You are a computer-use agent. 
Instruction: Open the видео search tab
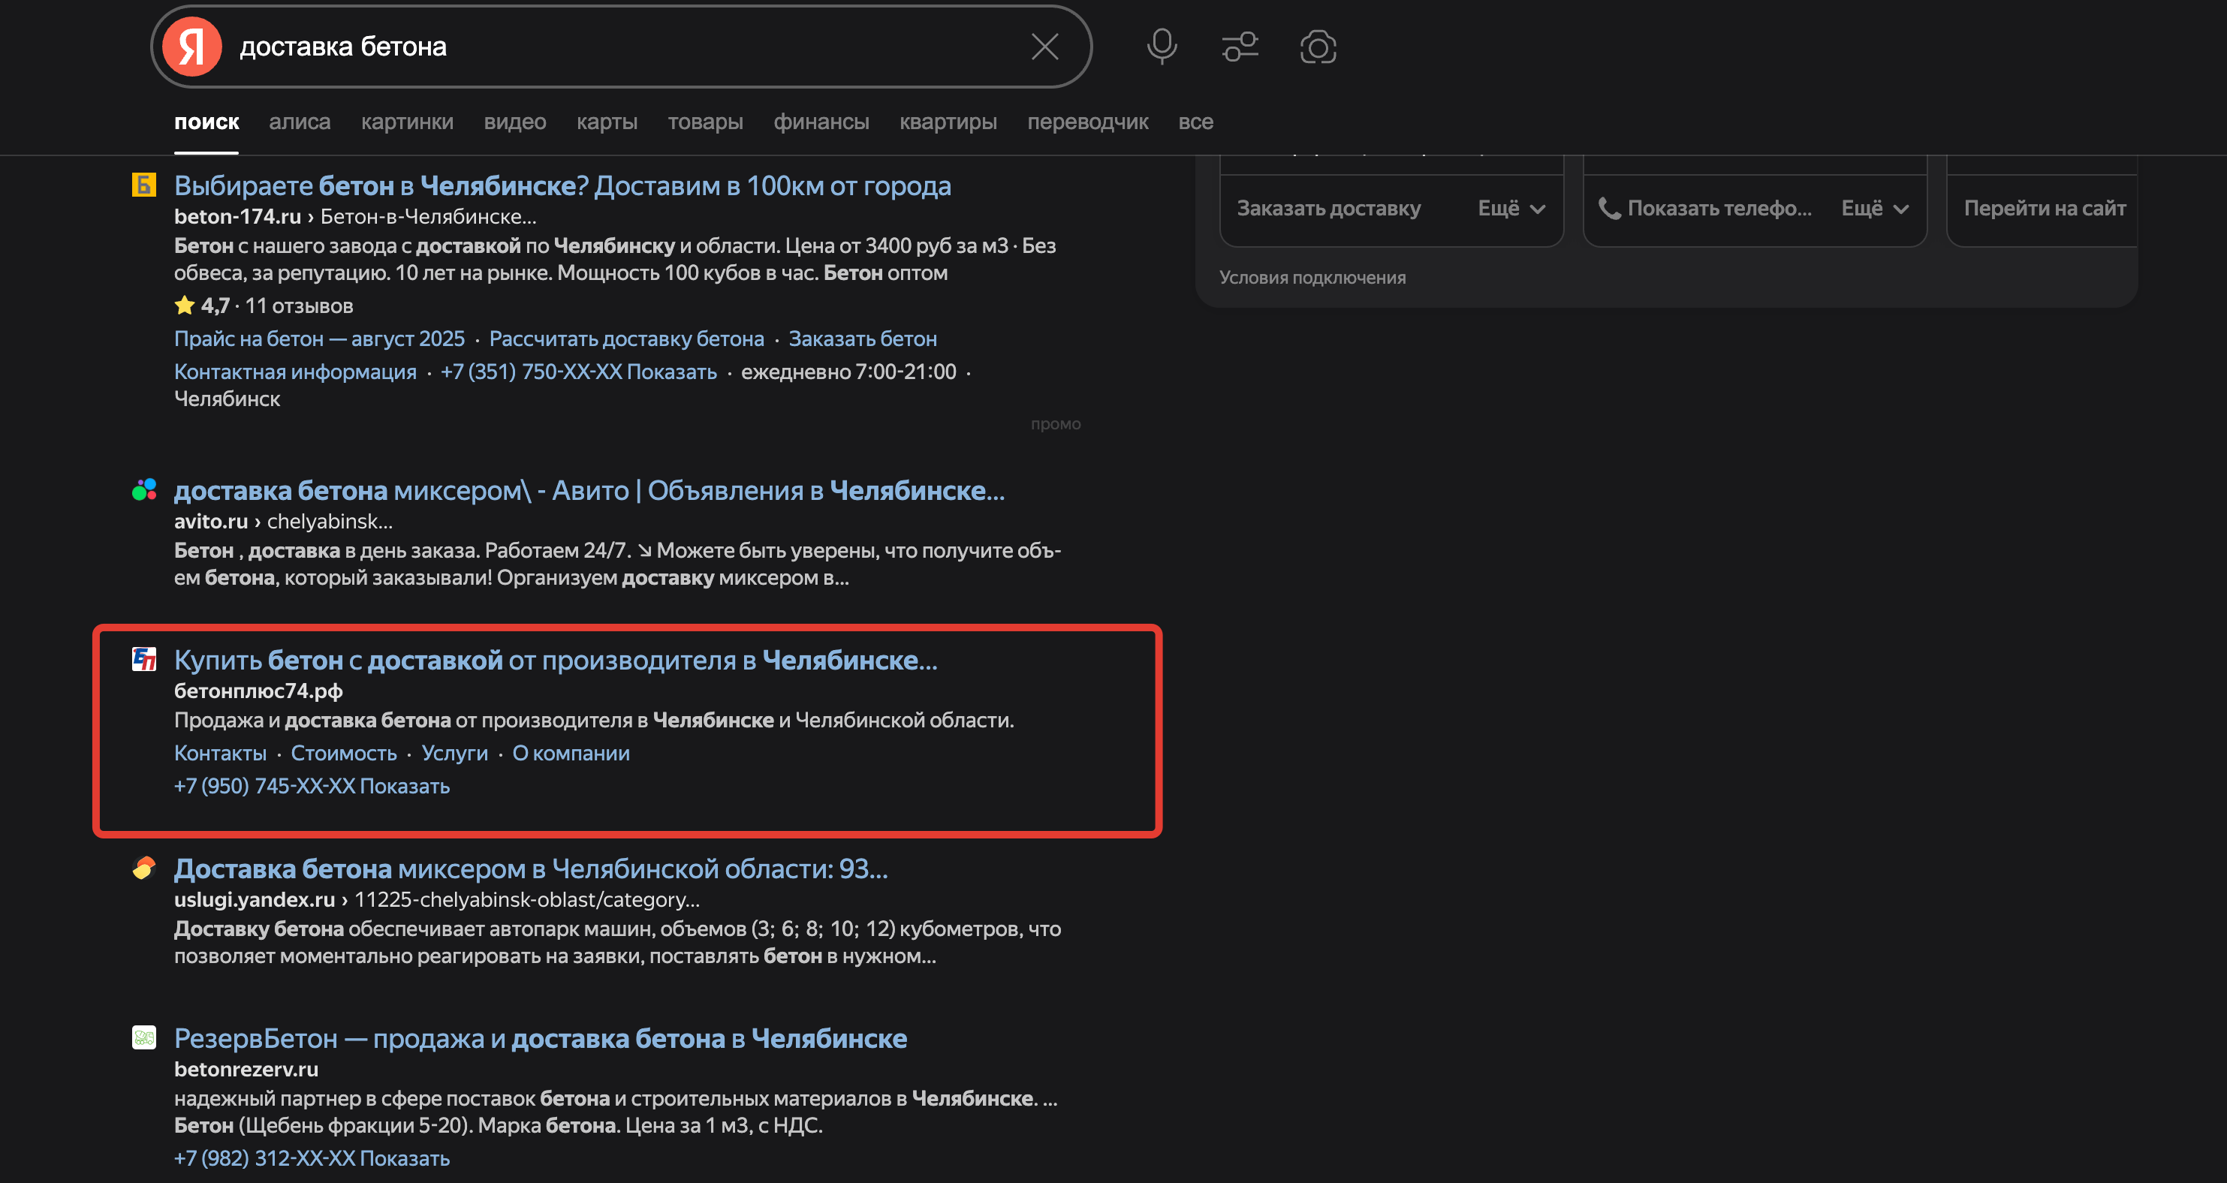[x=515, y=122]
